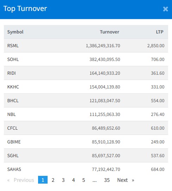The width and height of the screenshot is (172, 191).
Task: Click the Turnover column header
Action: [x=110, y=32]
